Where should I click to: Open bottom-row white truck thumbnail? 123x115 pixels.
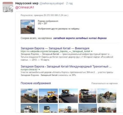point(29,108)
